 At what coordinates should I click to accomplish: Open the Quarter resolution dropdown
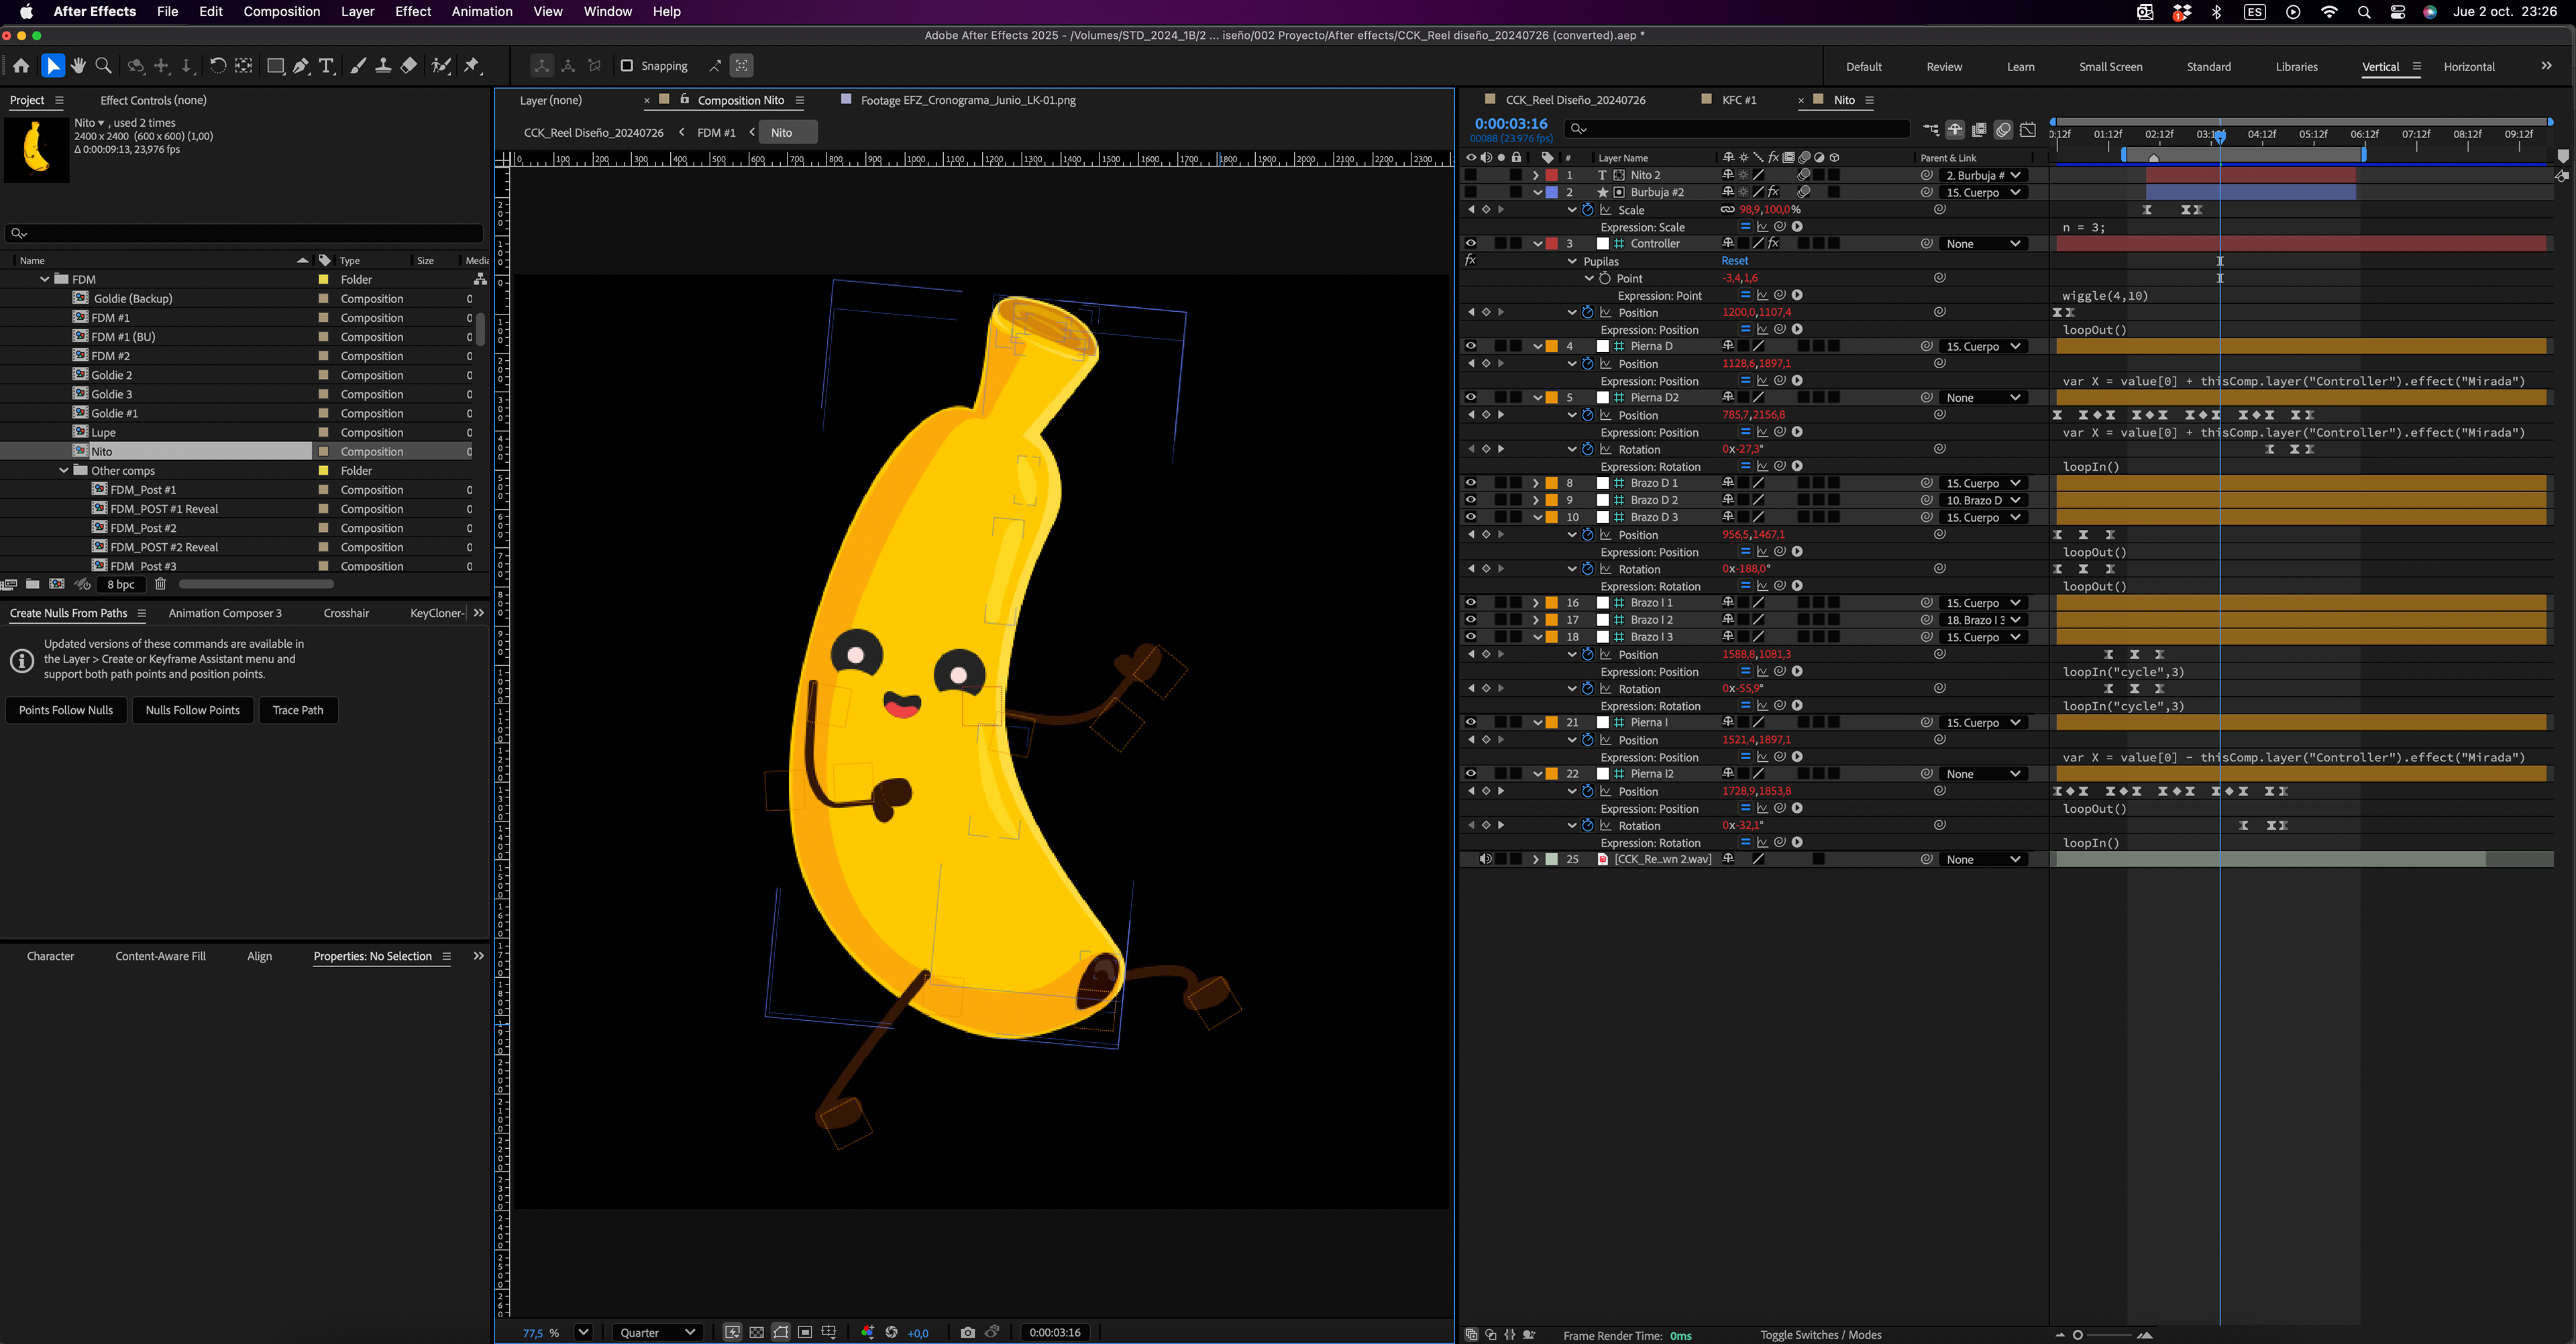tap(657, 1332)
